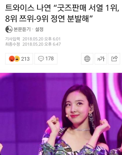Select the 최종수정 label

click(x=12, y=44)
